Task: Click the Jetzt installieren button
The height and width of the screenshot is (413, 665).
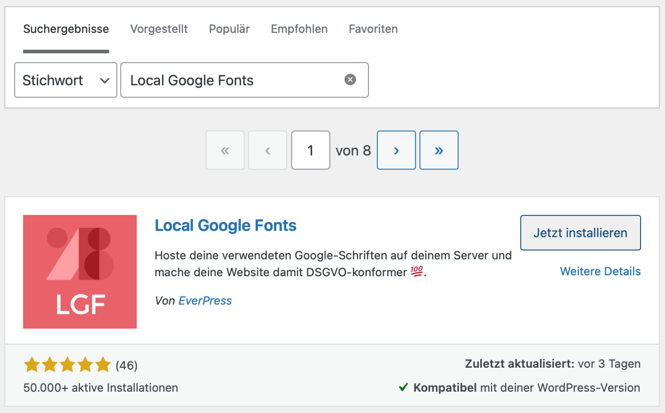Action: click(x=580, y=233)
